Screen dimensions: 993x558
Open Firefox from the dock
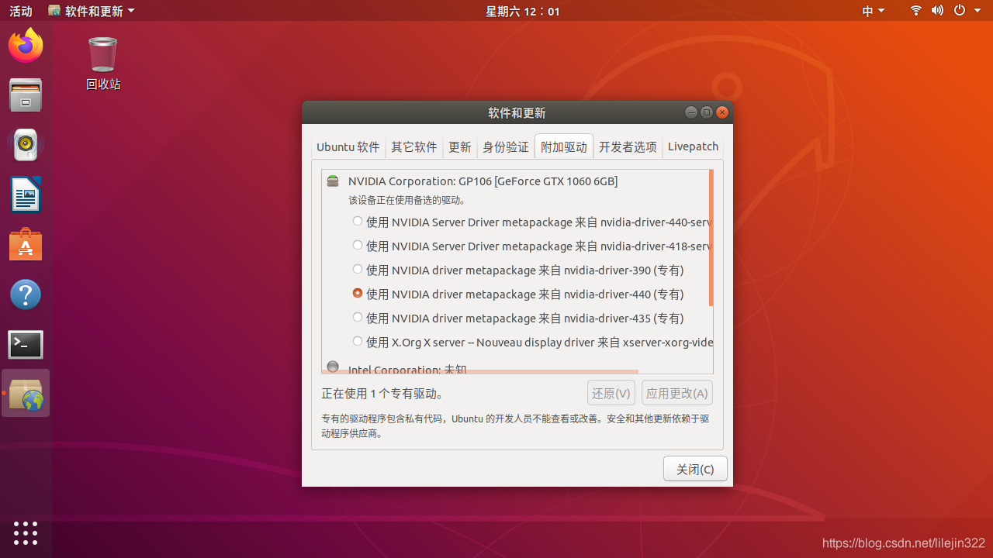pos(26,45)
